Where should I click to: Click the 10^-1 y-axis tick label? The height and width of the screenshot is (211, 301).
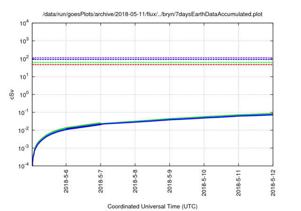click(24, 113)
